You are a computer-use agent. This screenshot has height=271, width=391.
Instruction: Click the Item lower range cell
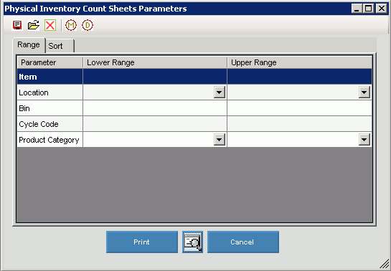coord(155,77)
